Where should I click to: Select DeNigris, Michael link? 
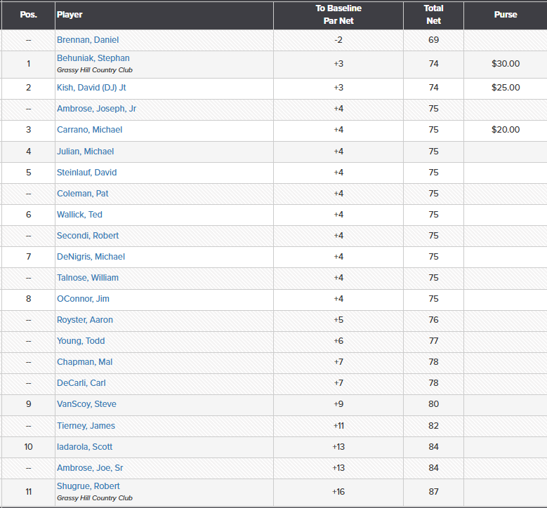pyautogui.click(x=91, y=257)
